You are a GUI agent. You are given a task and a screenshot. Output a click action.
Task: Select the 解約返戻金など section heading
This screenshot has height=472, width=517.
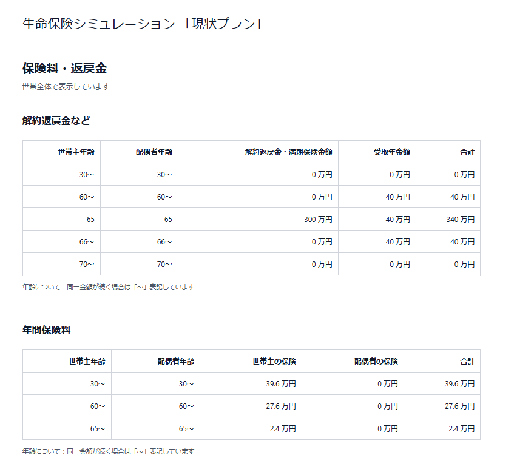tap(56, 121)
